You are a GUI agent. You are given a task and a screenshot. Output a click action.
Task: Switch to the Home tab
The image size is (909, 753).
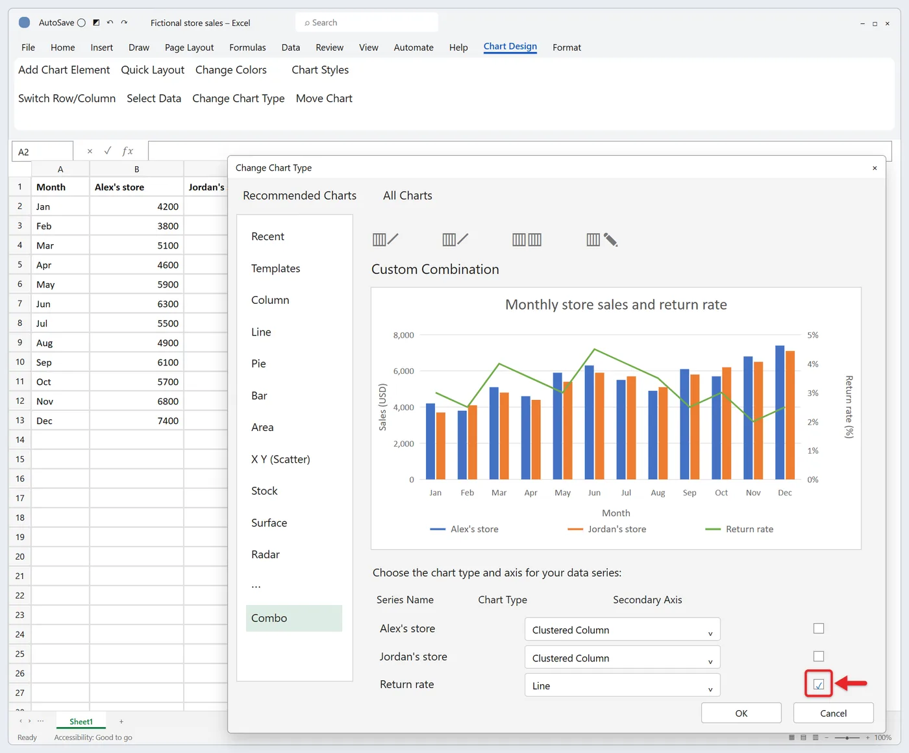pos(63,47)
